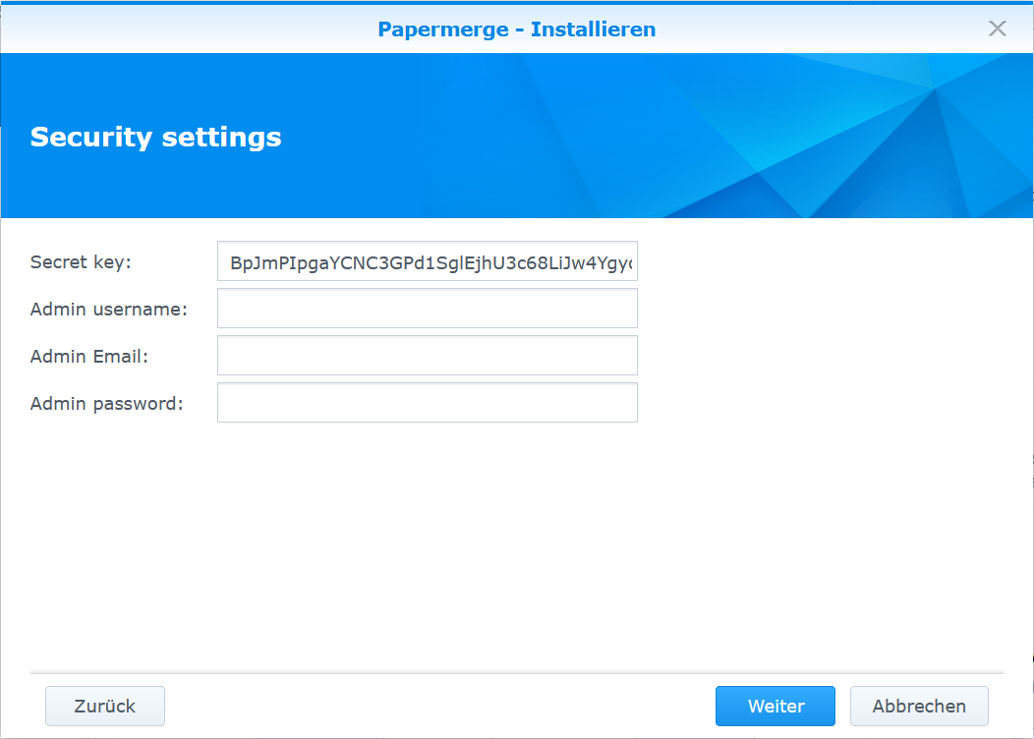
Task: Click the 'Admin username:' label
Action: pos(109,310)
